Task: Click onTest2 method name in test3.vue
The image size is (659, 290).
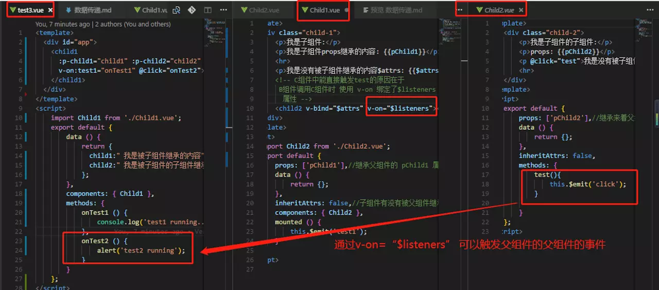Action: (x=96, y=241)
